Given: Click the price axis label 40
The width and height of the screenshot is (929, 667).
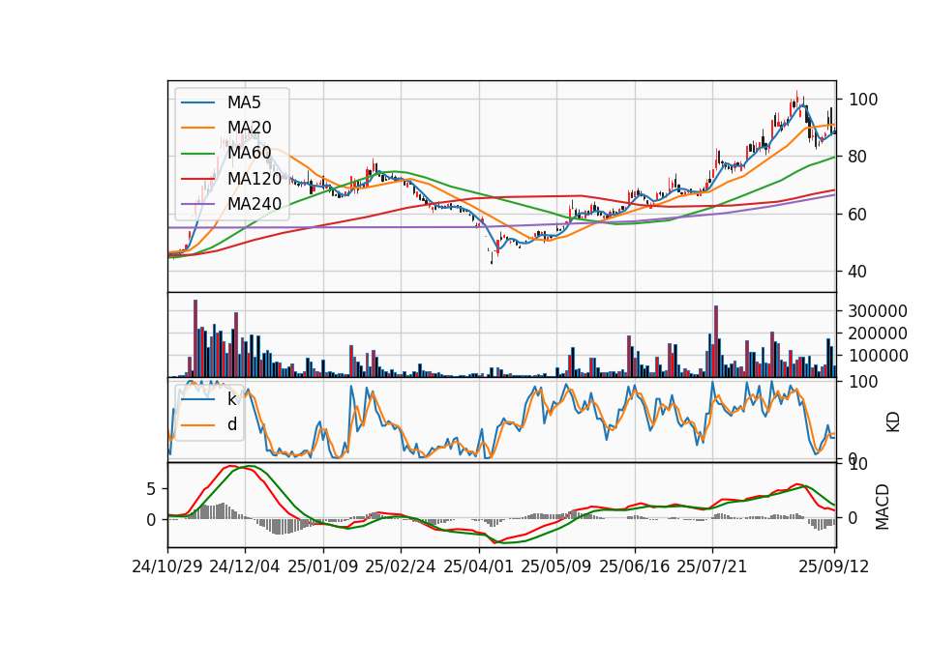Looking at the screenshot, I should pyautogui.click(x=858, y=272).
